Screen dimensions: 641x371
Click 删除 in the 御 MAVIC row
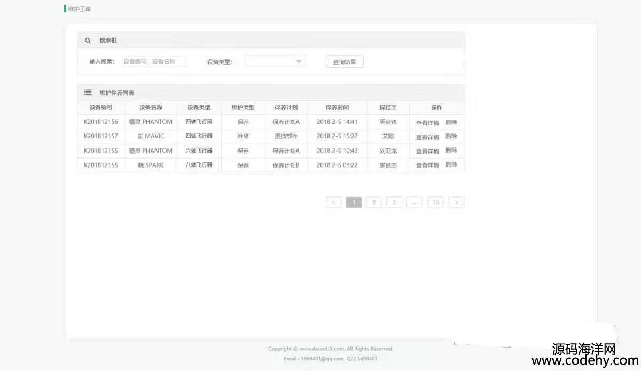coord(451,137)
